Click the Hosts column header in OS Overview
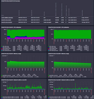Screen dimensions: 94x99 3,15
